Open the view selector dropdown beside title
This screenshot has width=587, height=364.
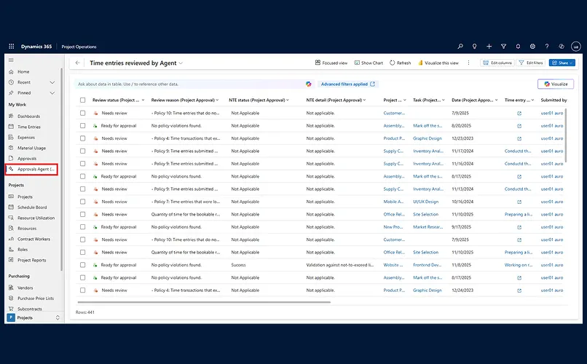tap(181, 63)
